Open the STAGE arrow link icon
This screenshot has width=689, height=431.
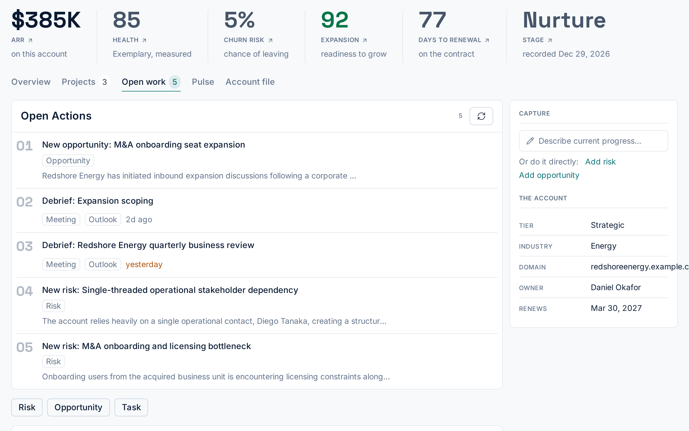click(550, 40)
